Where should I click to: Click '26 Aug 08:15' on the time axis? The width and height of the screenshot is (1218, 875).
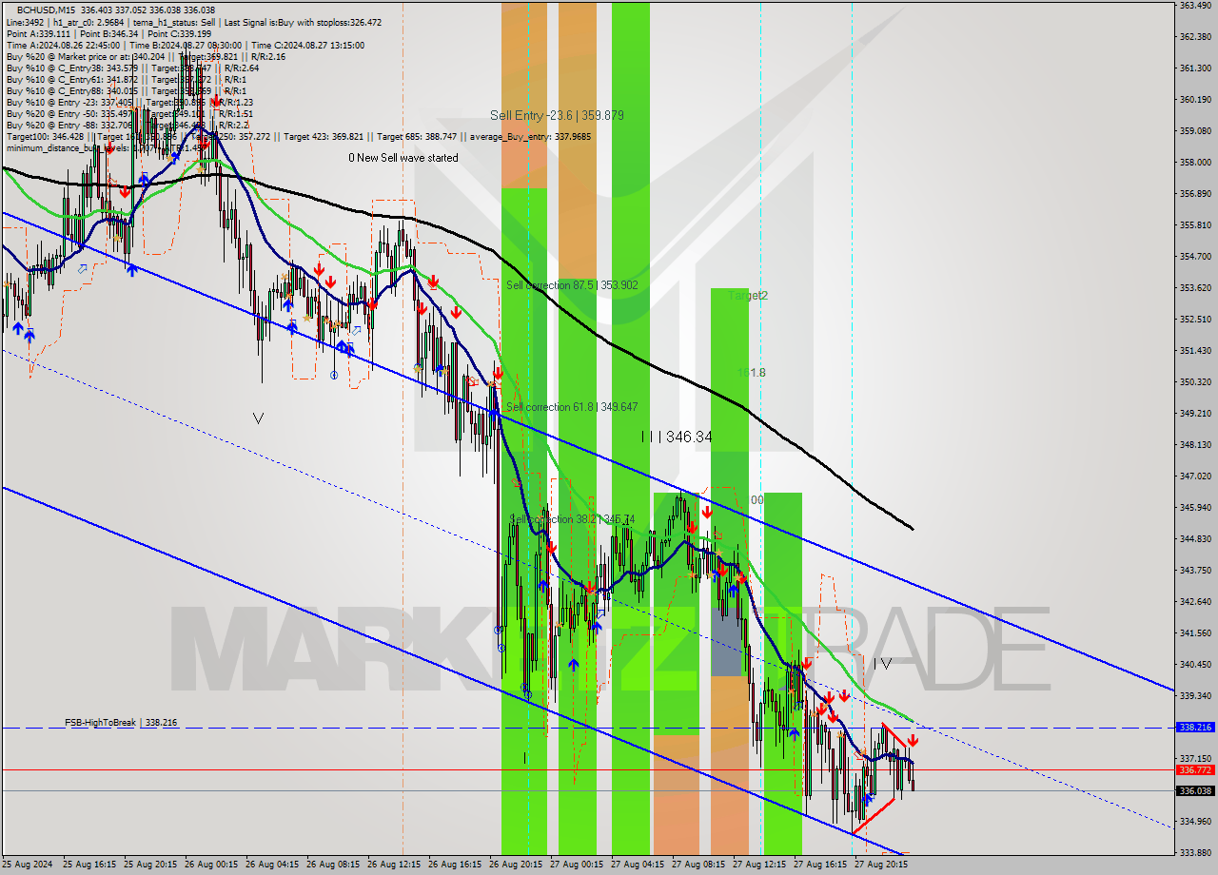334,865
